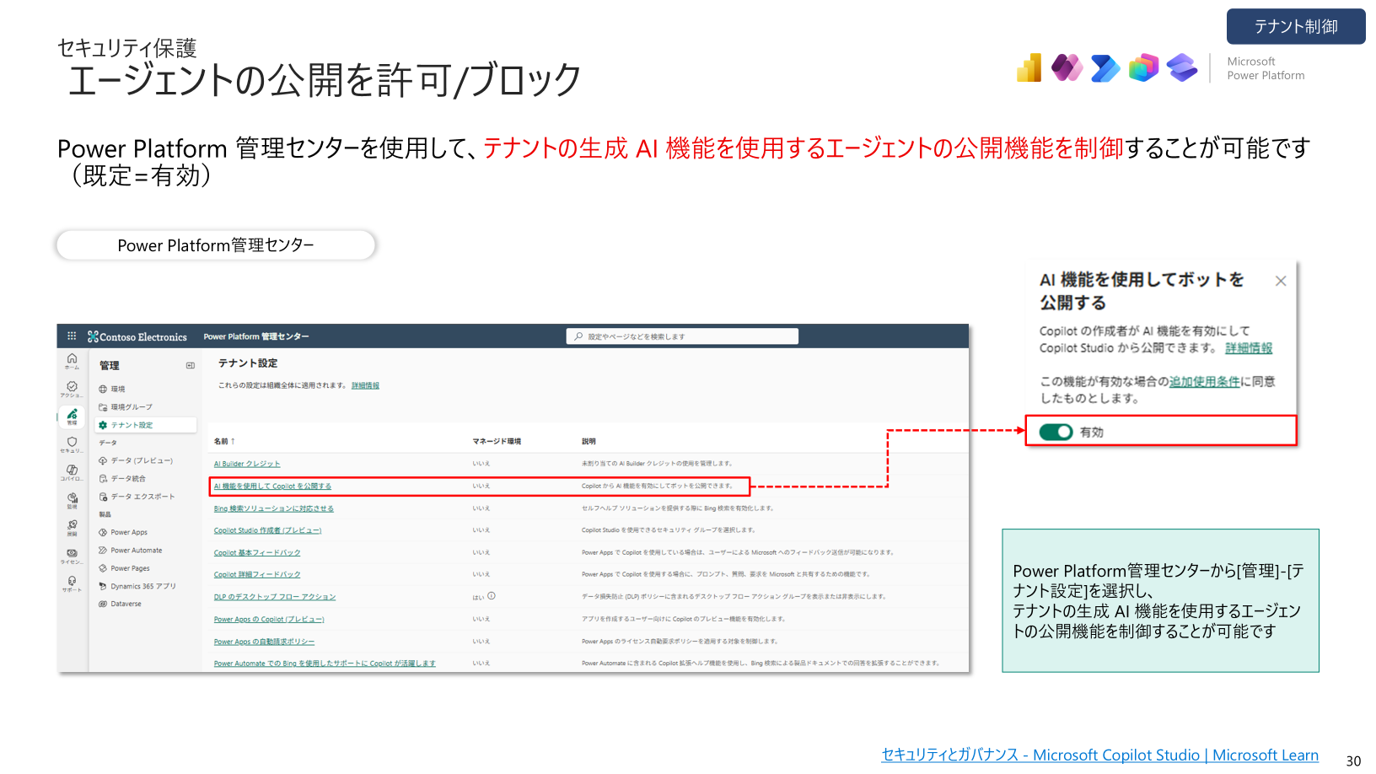1376x774 pixels.
Task: Open the ホーム (Home) rail icon
Action: point(72,361)
